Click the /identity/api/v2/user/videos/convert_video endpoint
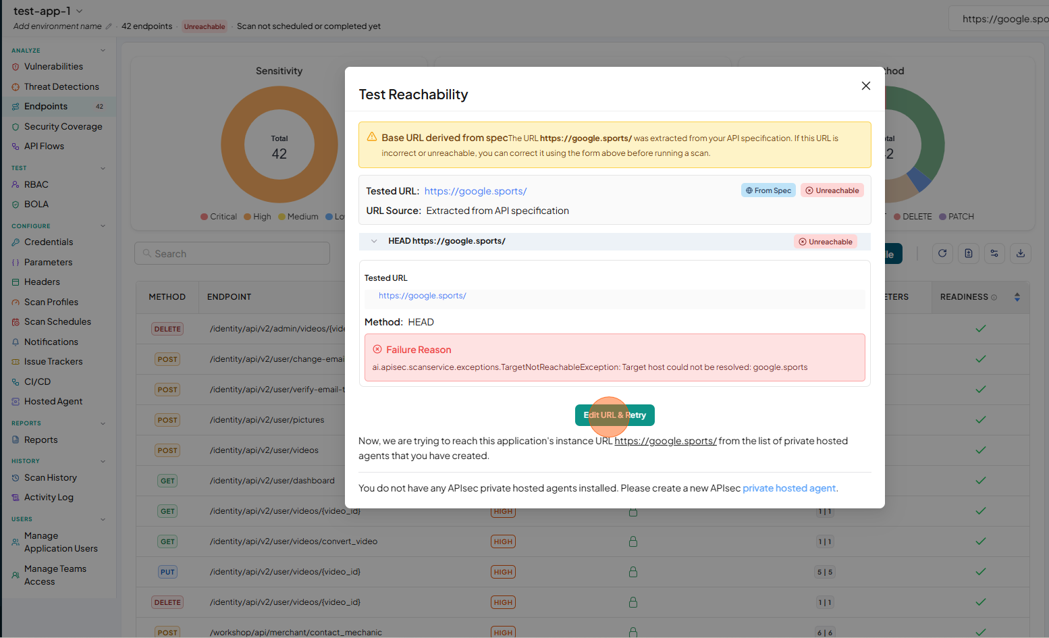 tap(294, 541)
